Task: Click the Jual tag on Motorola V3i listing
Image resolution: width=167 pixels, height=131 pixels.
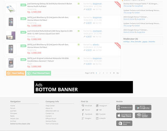Action: [x=23, y=60]
